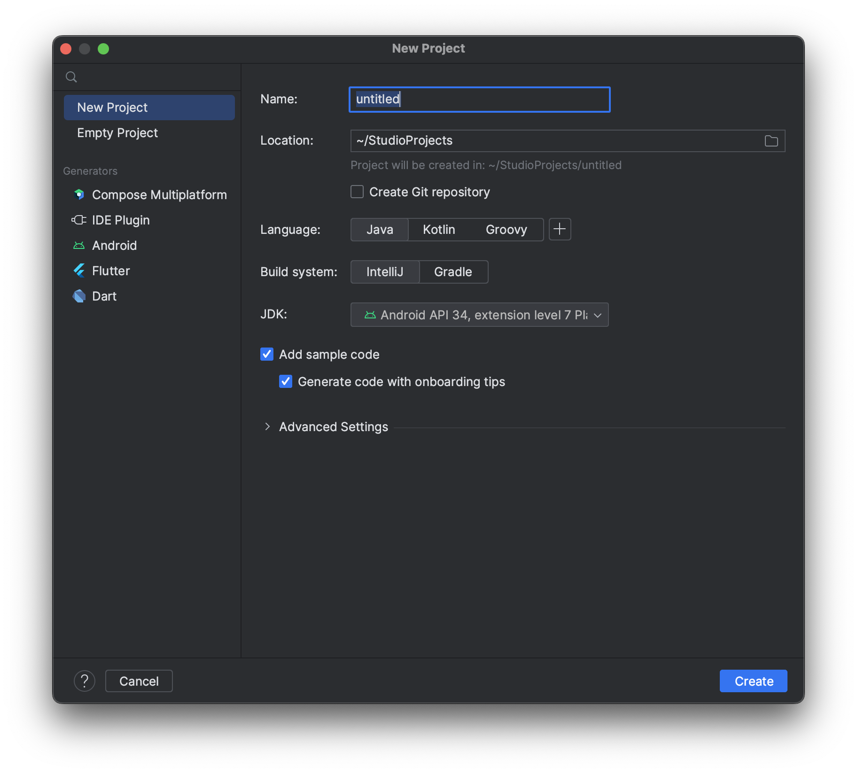Expand Advanced Settings section

pyautogui.click(x=267, y=426)
